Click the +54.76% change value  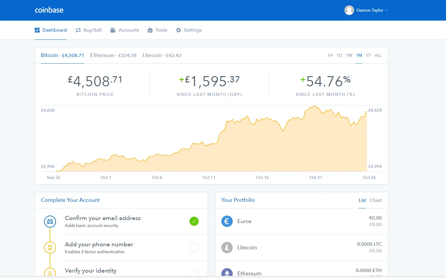pyautogui.click(x=325, y=81)
